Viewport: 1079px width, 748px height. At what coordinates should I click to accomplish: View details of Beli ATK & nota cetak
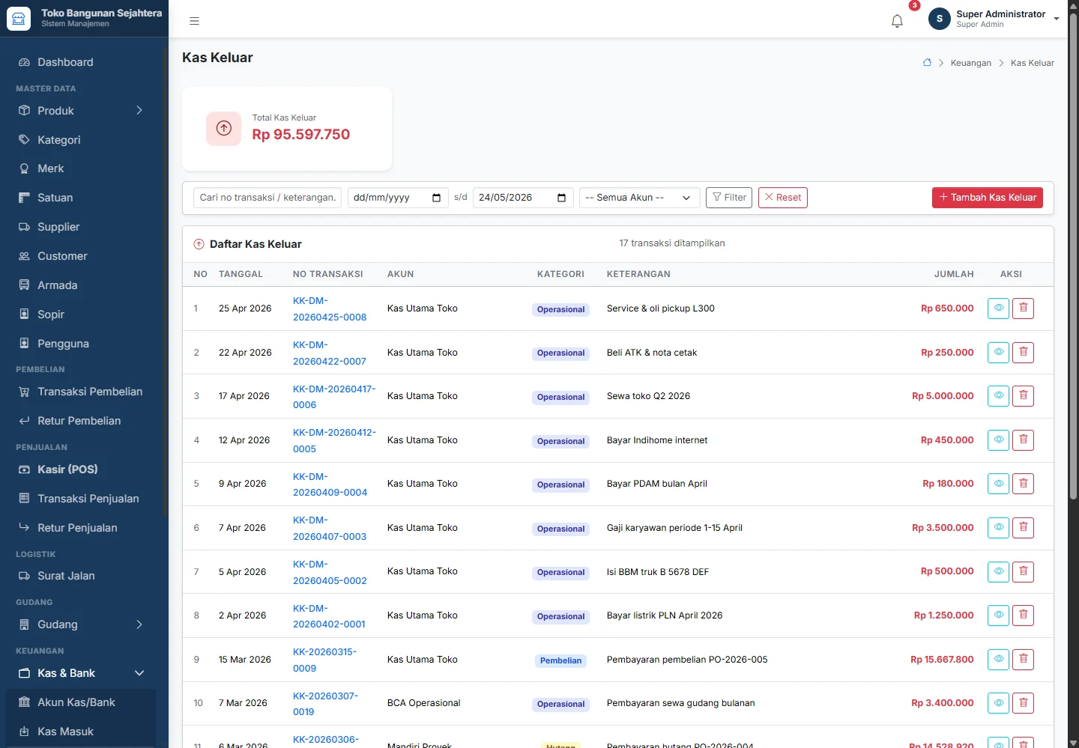tap(998, 353)
